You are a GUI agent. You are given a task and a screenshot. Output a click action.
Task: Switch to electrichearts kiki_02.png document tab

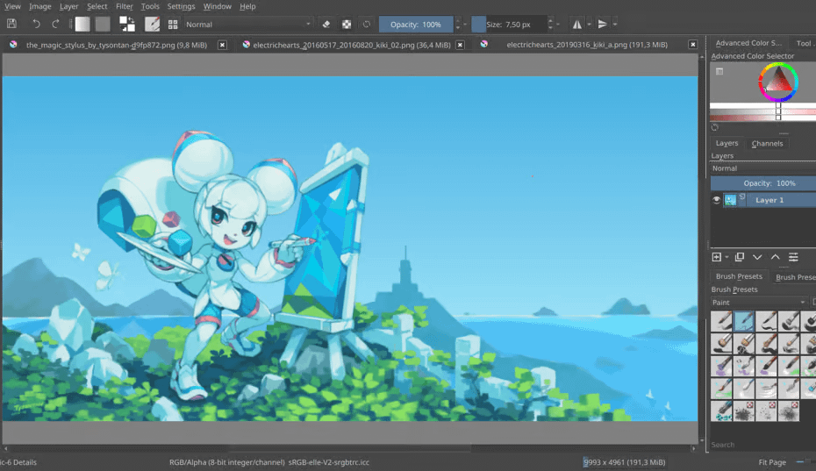coord(352,45)
